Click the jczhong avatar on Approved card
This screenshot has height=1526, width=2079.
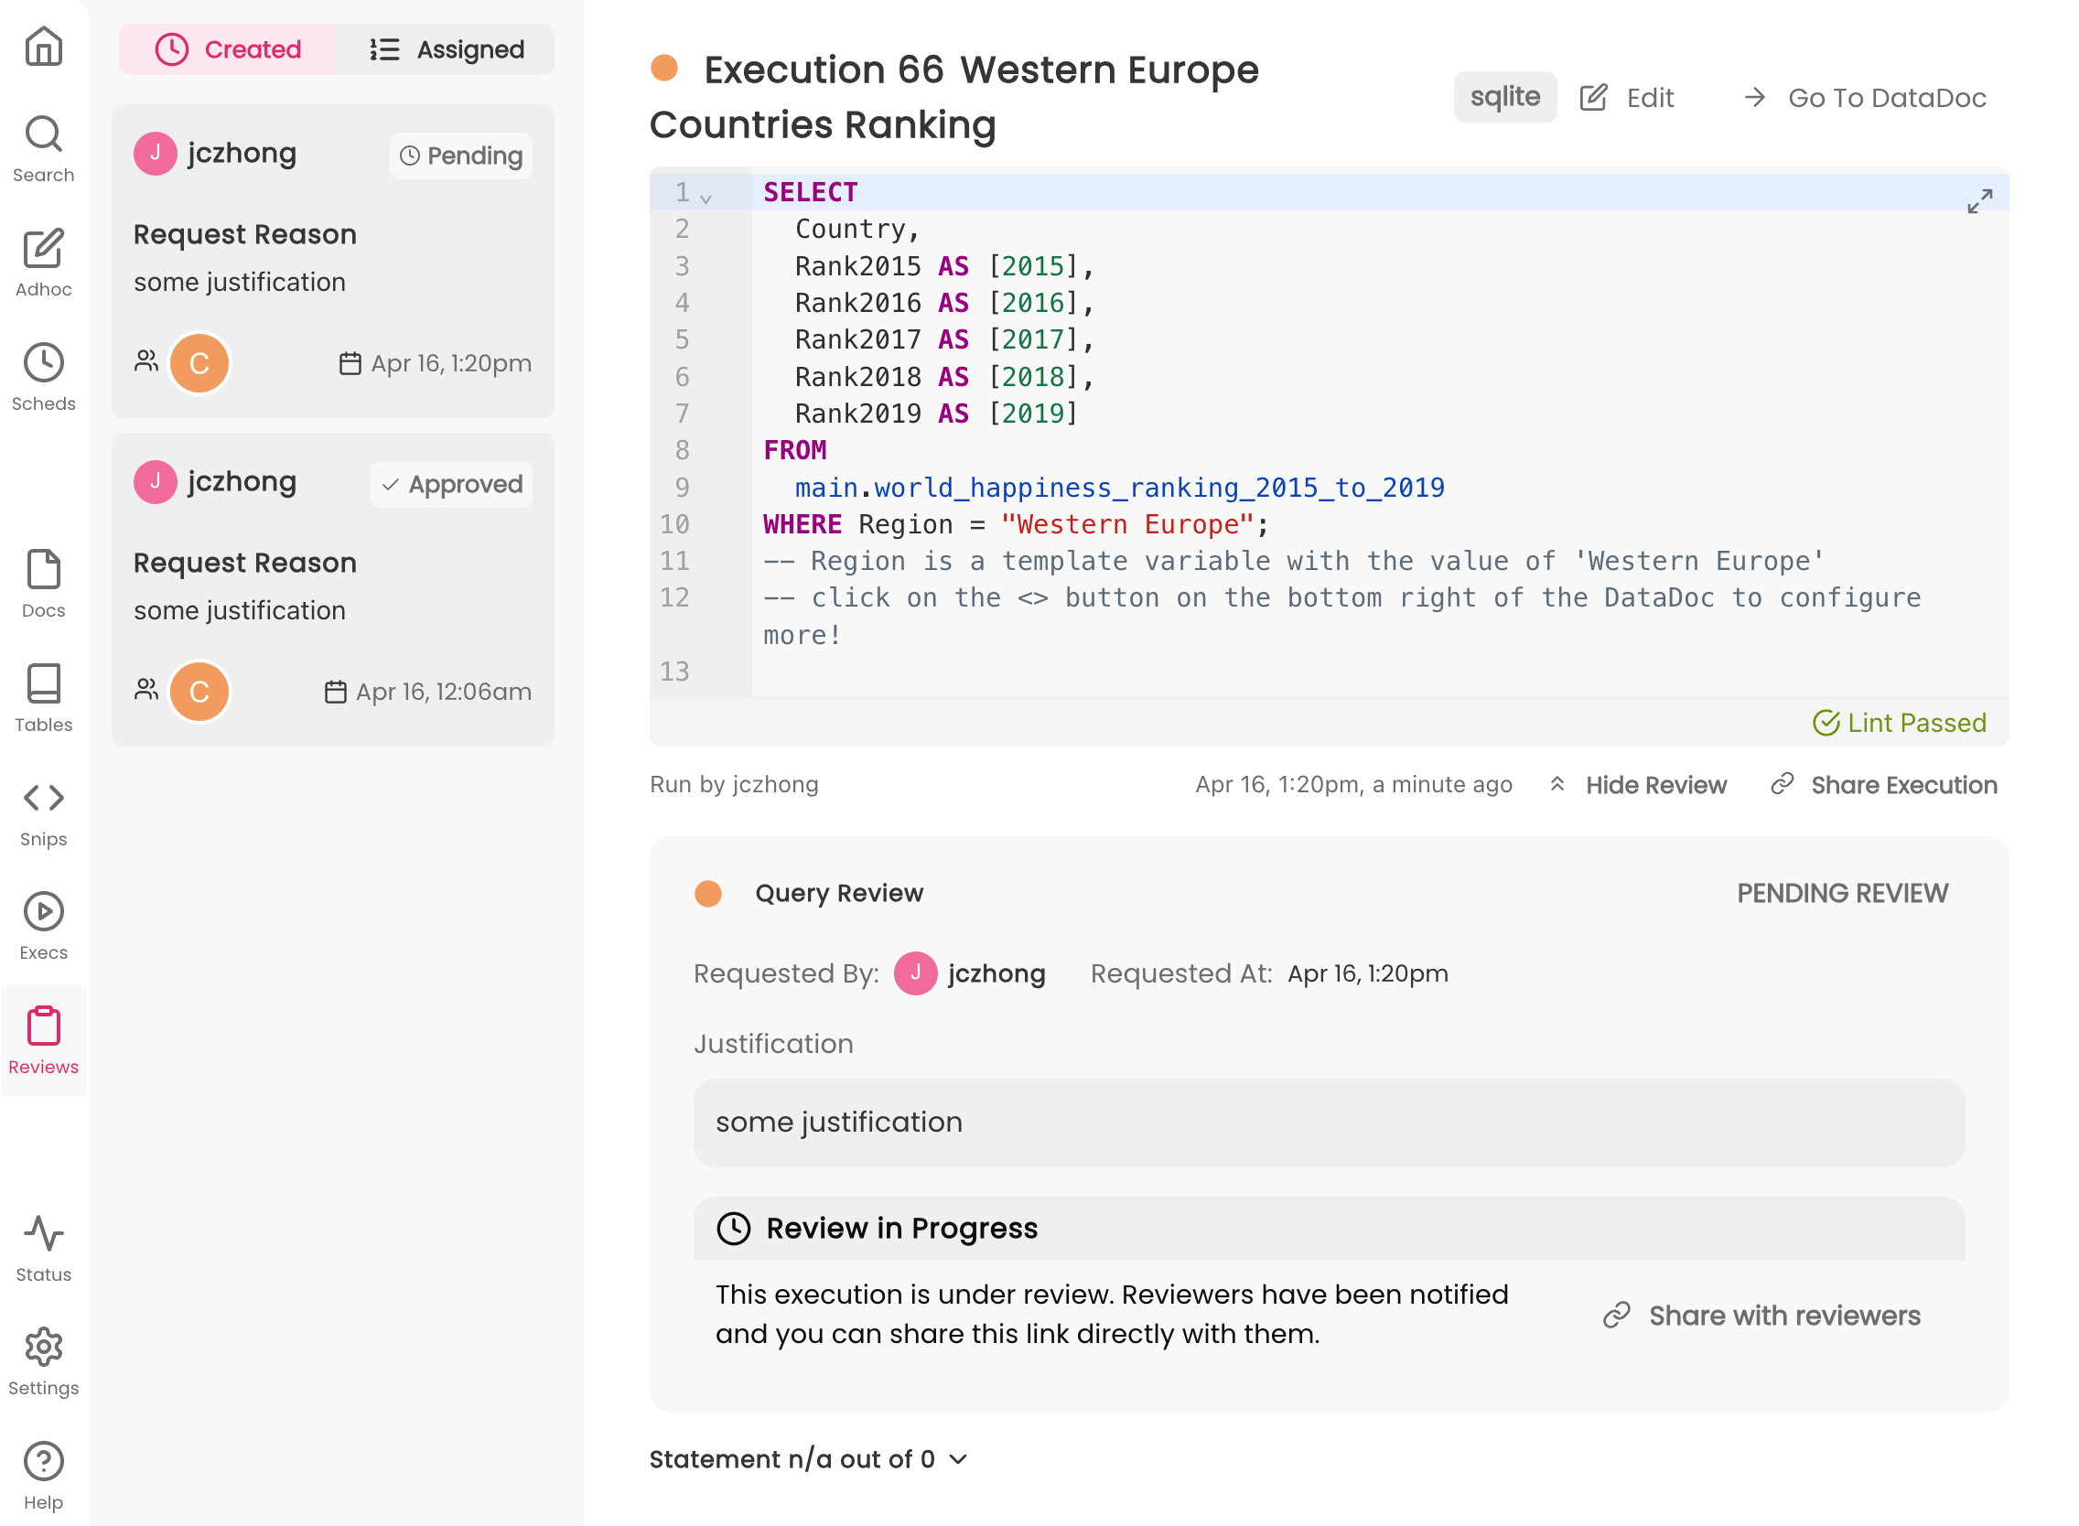pyautogui.click(x=156, y=482)
